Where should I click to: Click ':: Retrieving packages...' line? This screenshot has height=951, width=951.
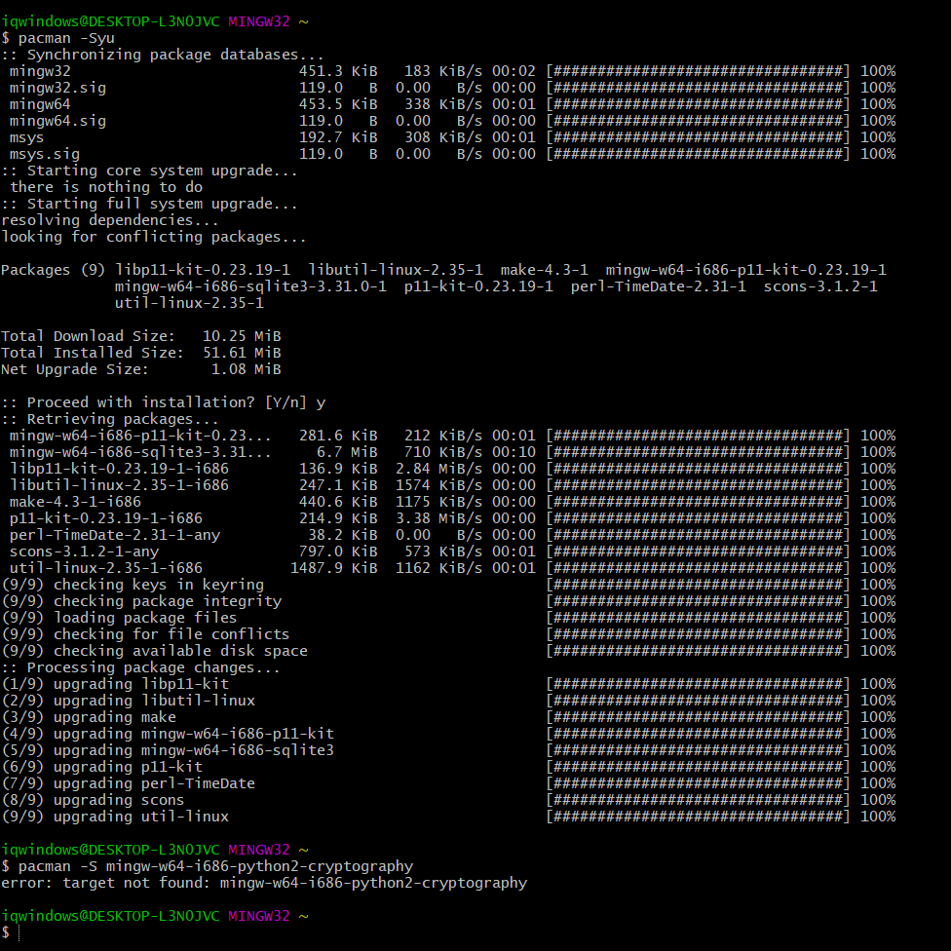pos(110,419)
